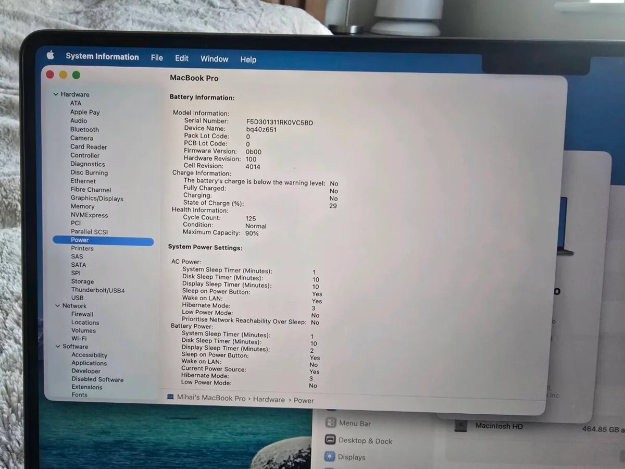Select Disabled Software under Software
This screenshot has height=469, width=625.
tap(97, 379)
